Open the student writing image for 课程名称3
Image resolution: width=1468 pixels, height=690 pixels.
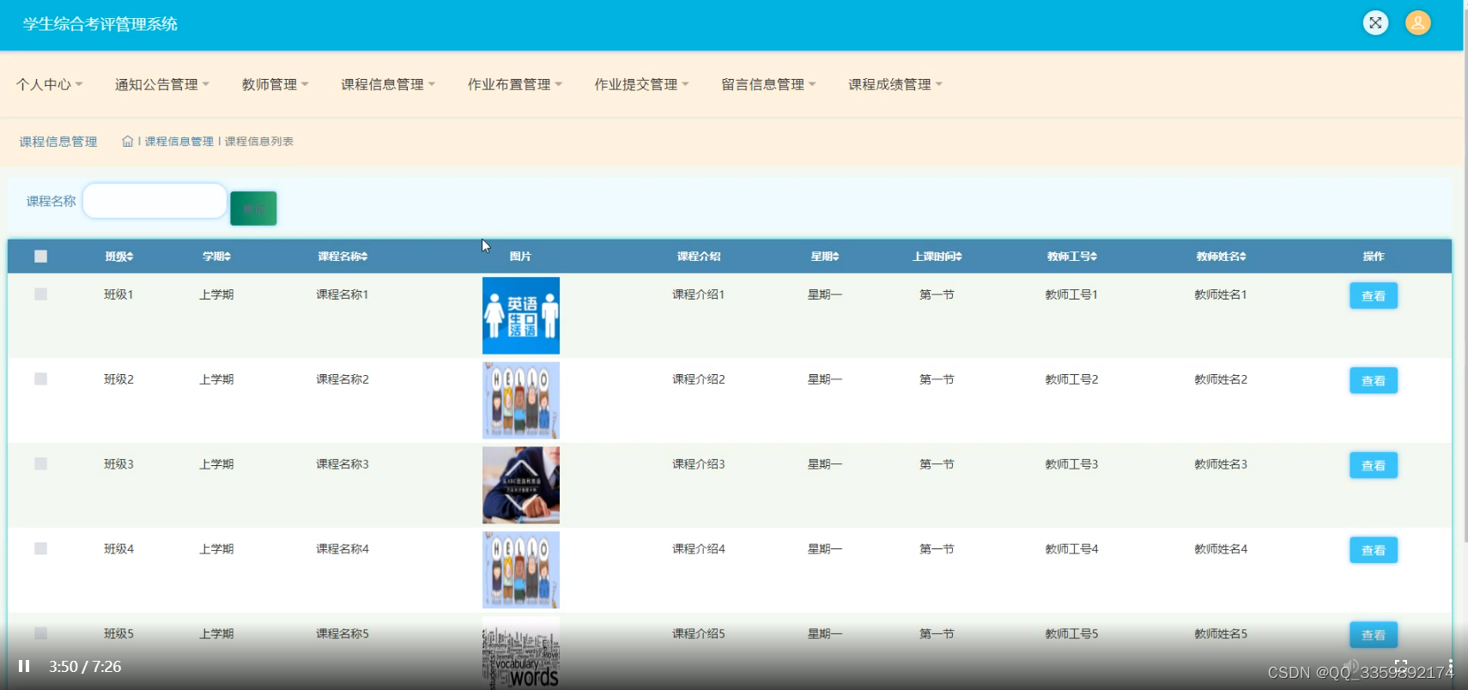coord(521,485)
